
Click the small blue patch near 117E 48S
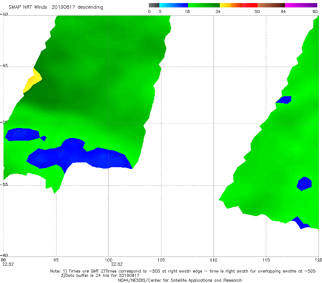pyautogui.click(x=284, y=100)
